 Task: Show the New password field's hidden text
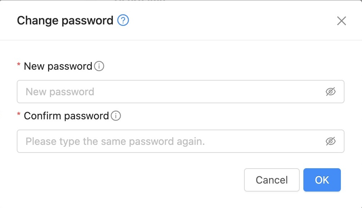coord(330,92)
